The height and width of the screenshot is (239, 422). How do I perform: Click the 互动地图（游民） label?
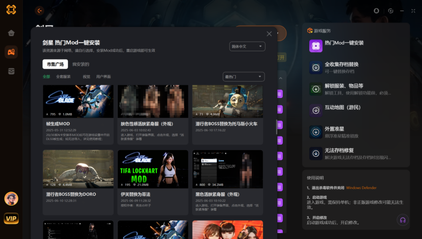point(342,107)
